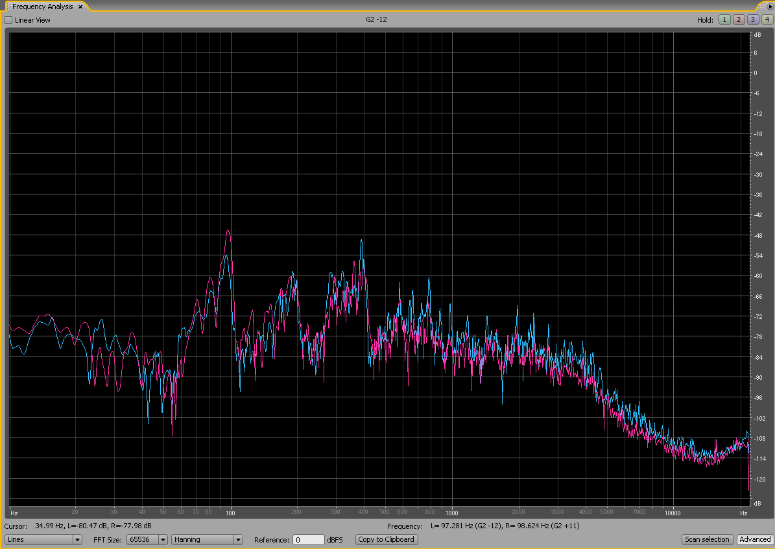This screenshot has width=775, height=549.
Task: Close the Frequency Analysis tab
Action: coord(80,7)
